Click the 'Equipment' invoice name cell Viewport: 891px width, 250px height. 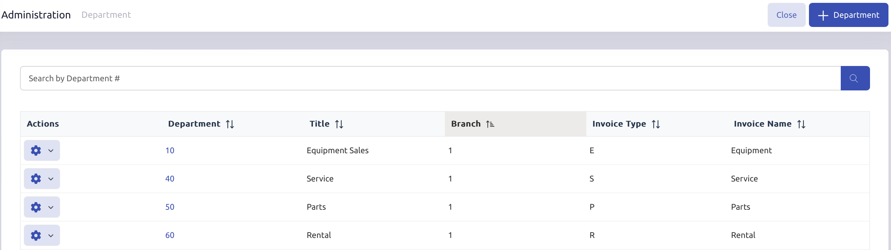751,151
